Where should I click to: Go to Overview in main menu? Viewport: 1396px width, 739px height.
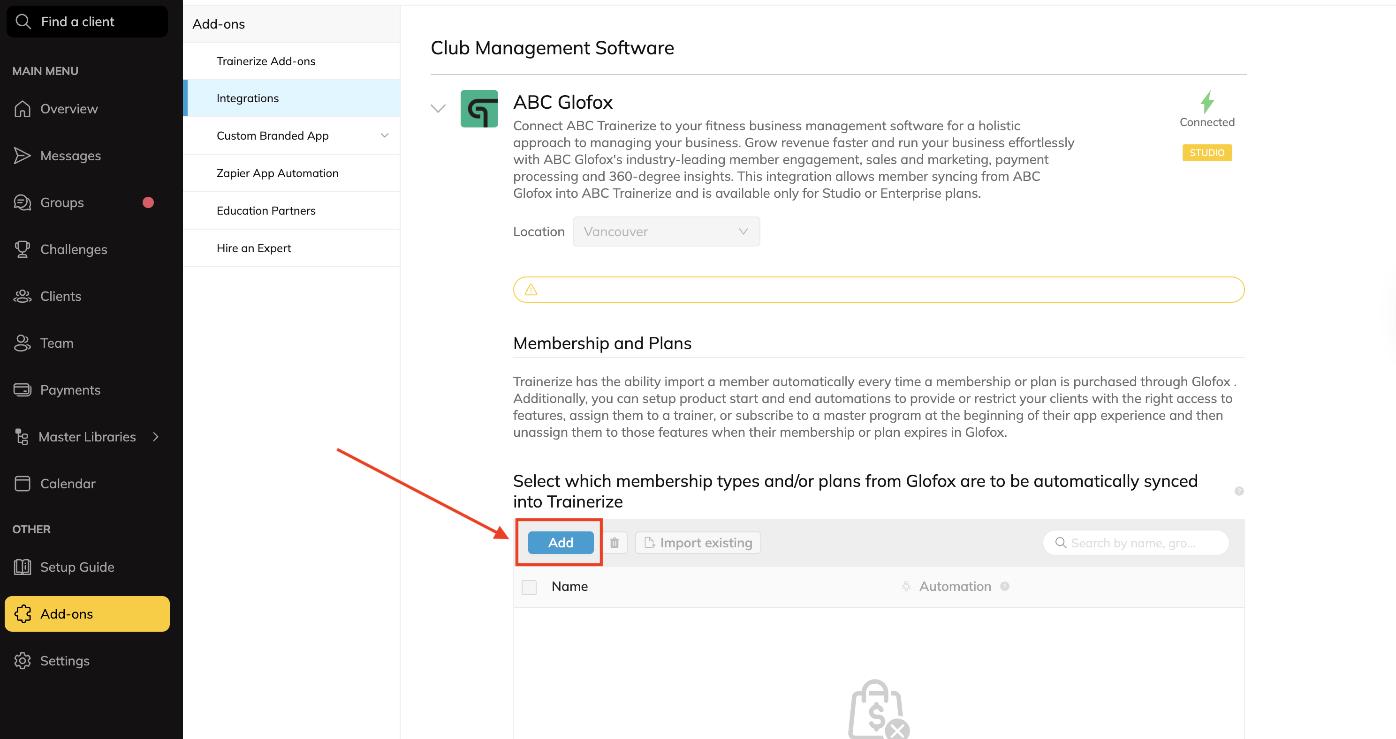point(69,109)
